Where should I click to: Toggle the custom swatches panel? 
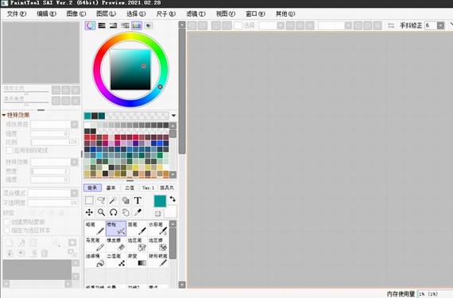click(x=137, y=25)
